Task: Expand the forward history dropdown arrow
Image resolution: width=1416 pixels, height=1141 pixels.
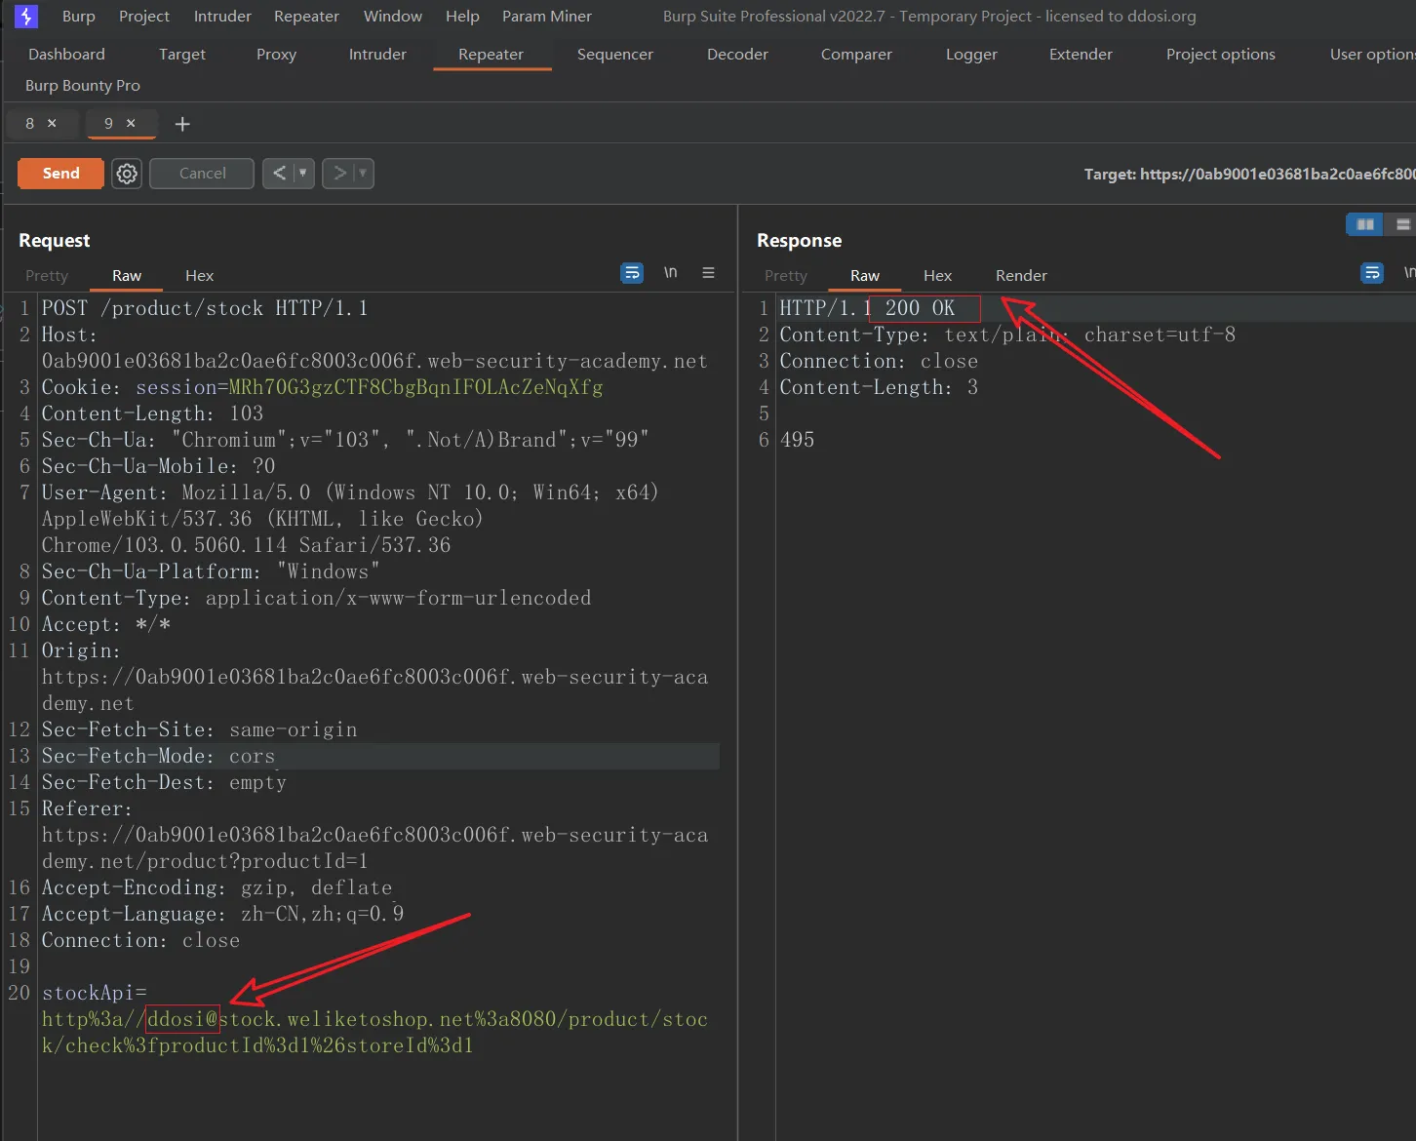Action: click(x=363, y=174)
